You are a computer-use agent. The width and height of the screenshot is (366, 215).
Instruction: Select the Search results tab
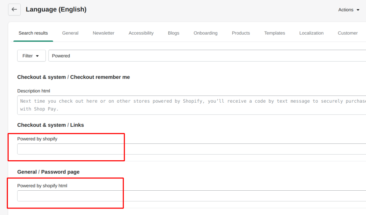(x=33, y=33)
